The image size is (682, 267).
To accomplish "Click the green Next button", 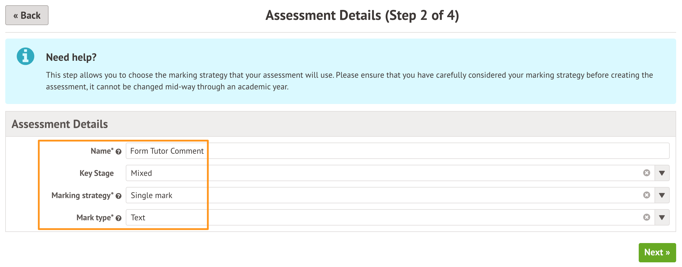I will coord(657,252).
